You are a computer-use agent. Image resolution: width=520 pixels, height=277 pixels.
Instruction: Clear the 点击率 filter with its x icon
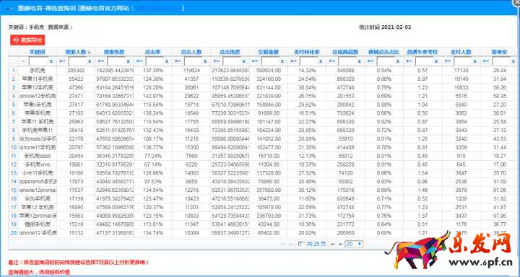click(167, 61)
